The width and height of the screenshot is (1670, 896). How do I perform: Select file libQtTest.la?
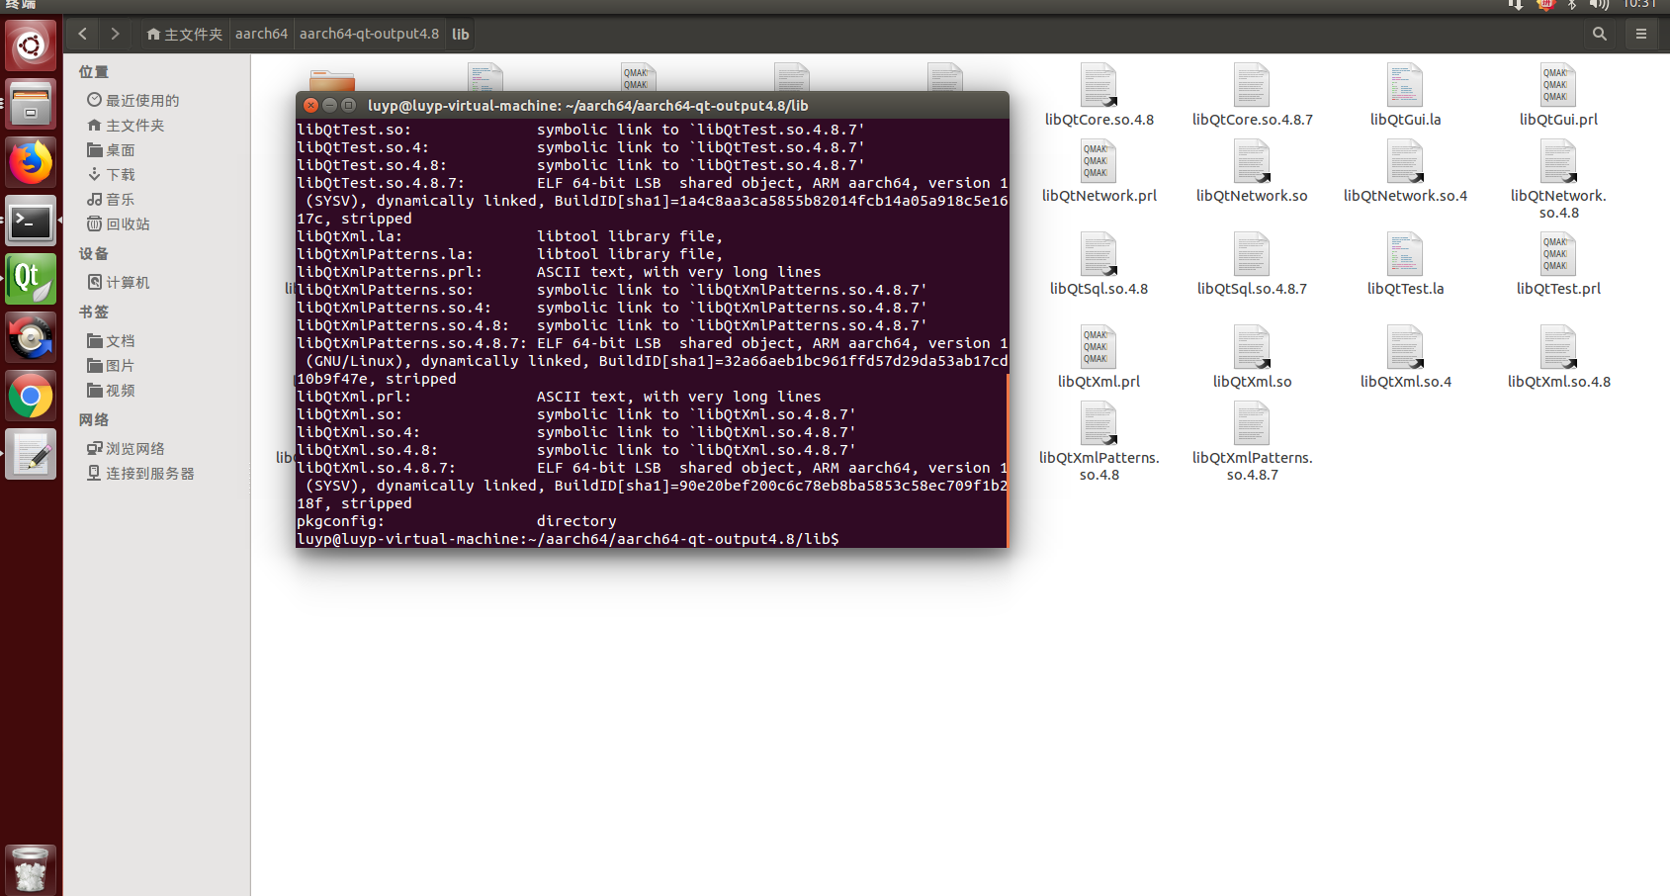pos(1405,264)
